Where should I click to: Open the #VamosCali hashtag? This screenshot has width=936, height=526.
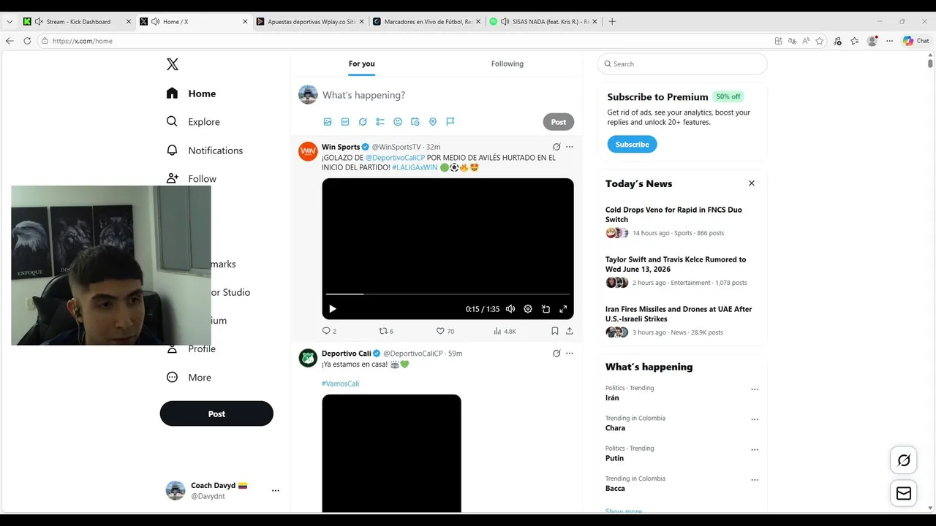point(340,384)
